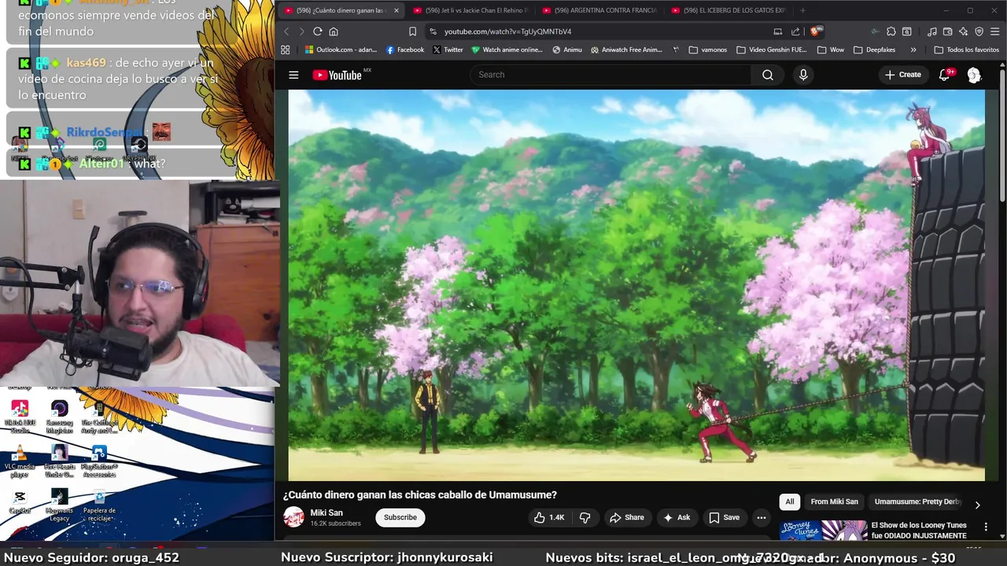Screen dimensions: 1007x566
Task: Show hidden bookmarks with double chevron
Action: tap(913, 50)
